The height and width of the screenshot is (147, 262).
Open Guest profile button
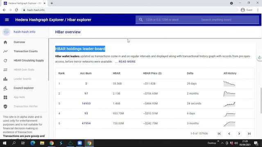pyautogui.click(x=246, y=10)
